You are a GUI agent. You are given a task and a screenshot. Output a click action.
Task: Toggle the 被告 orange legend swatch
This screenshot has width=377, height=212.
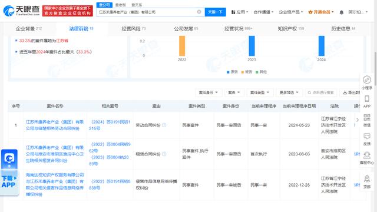click(243, 72)
